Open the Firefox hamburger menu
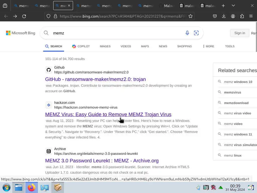 click(x=251, y=16)
